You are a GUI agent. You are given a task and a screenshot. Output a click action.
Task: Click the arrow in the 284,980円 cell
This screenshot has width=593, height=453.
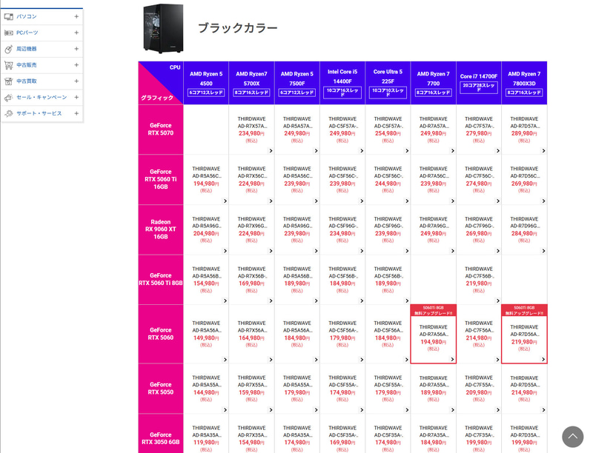click(543, 251)
